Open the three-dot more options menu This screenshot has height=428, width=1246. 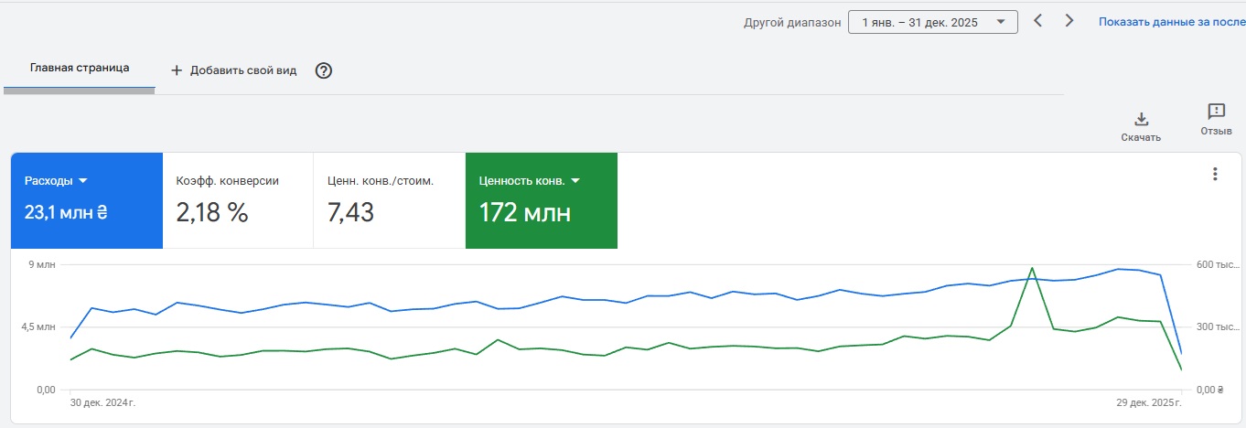[1215, 174]
